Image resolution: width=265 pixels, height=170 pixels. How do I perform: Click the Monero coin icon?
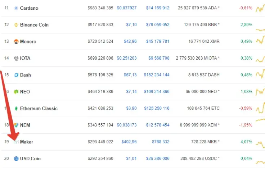click(16, 42)
